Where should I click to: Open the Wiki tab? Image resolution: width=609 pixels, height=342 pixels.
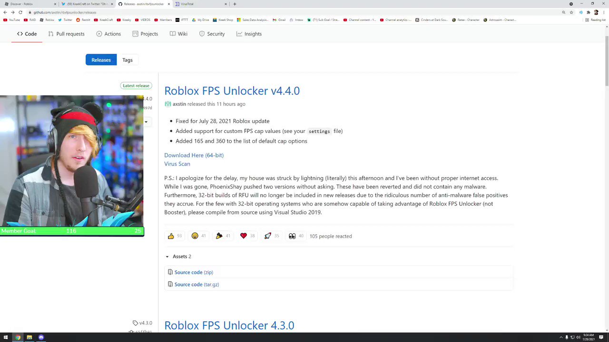[x=178, y=34]
